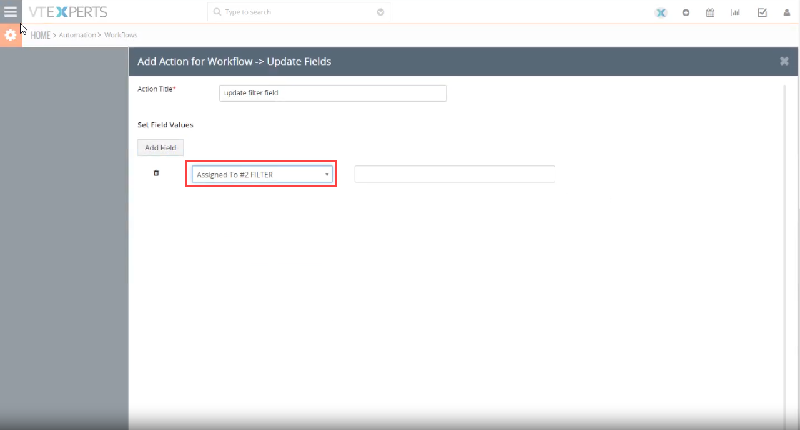800x430 pixels.
Task: Open the tasks checkmark icon
Action: pyautogui.click(x=762, y=12)
